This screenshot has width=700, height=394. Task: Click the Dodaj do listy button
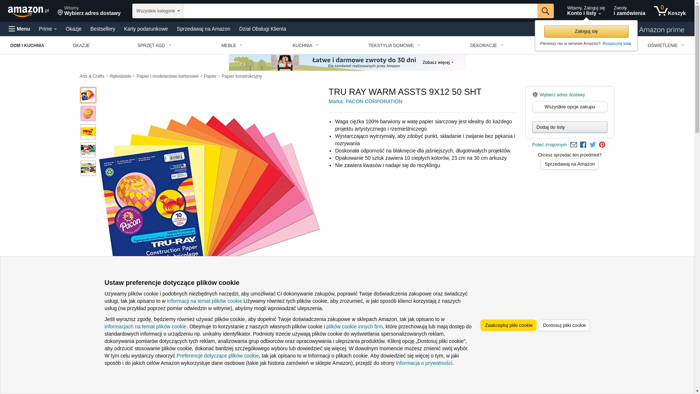tap(570, 127)
